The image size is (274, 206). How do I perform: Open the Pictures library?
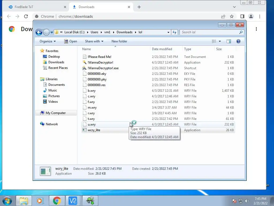[51, 96]
